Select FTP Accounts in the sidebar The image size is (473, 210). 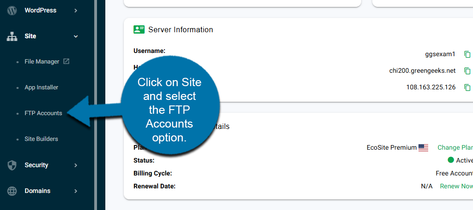tap(43, 113)
